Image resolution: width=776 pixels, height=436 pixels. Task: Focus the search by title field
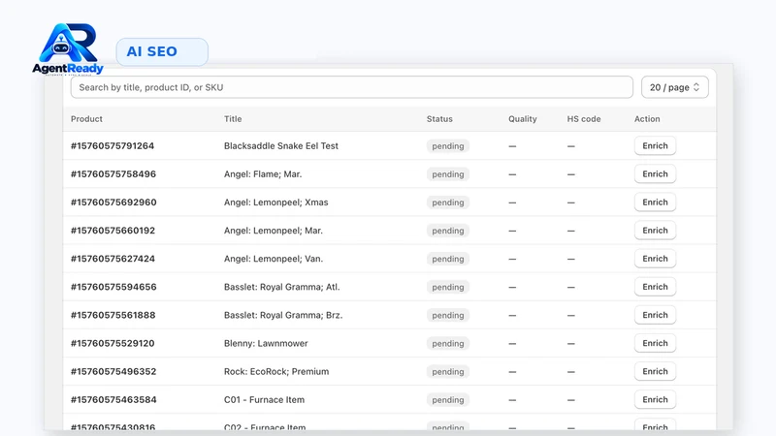(x=352, y=87)
